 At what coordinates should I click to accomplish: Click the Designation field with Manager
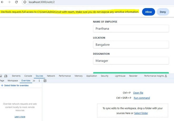tap(131, 61)
